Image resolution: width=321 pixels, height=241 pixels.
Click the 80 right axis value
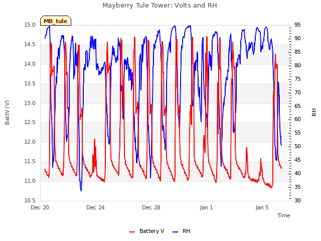click(297, 65)
